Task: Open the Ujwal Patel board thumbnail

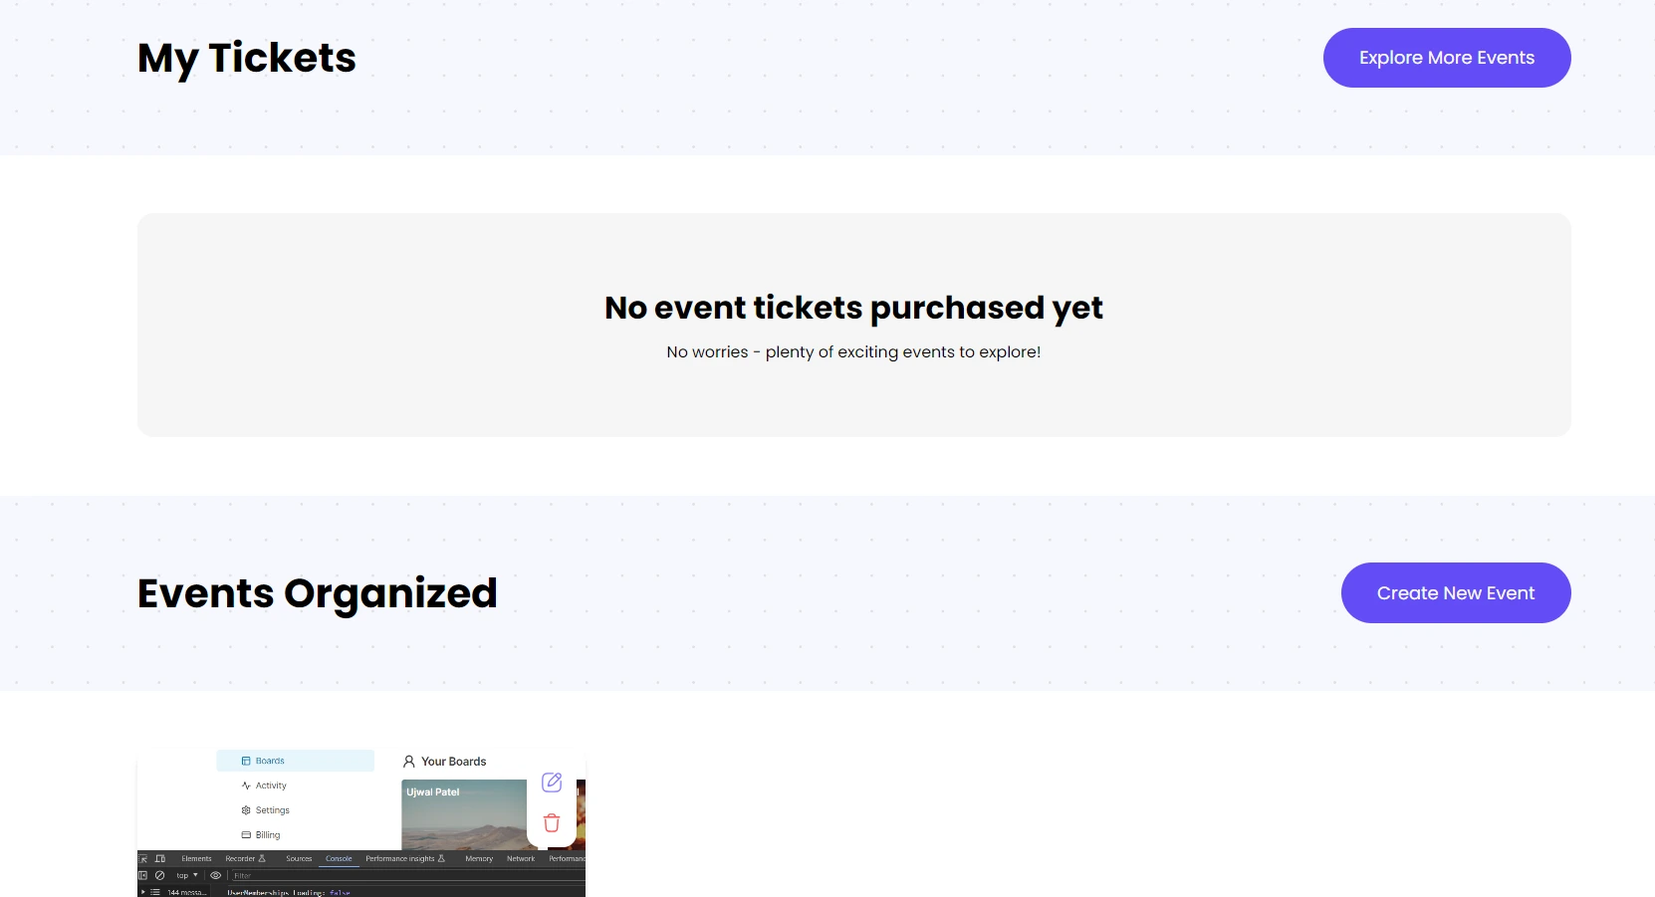Action: [x=463, y=814]
